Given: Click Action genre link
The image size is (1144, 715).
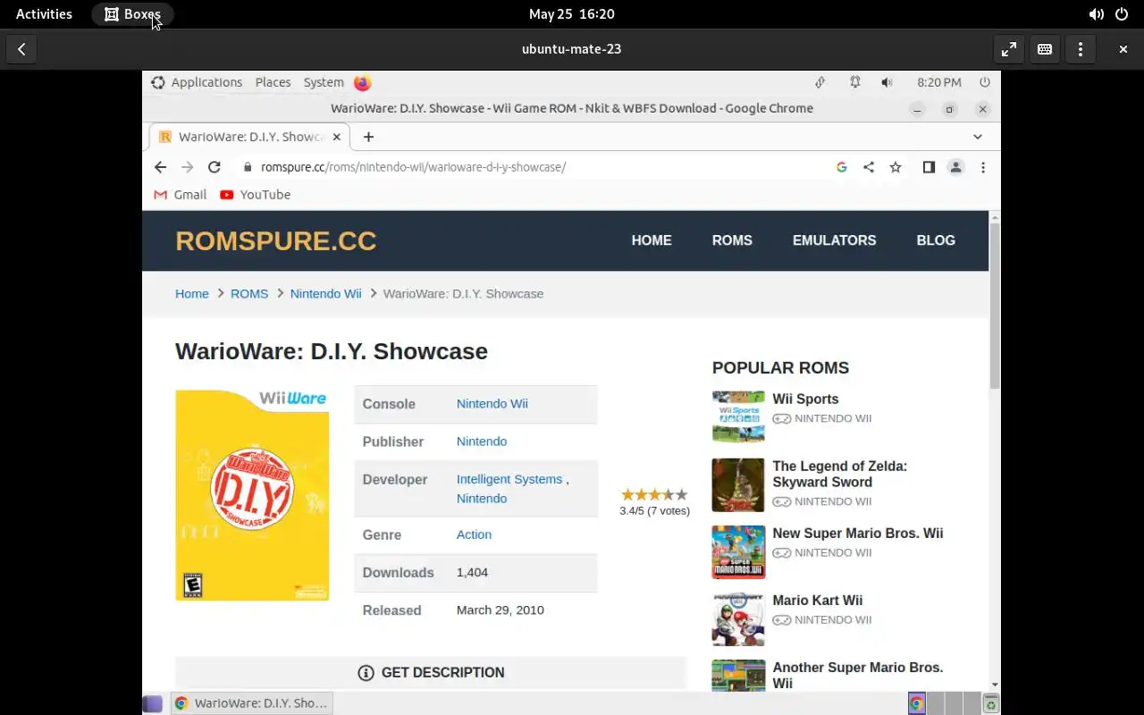Looking at the screenshot, I should pyautogui.click(x=474, y=534).
